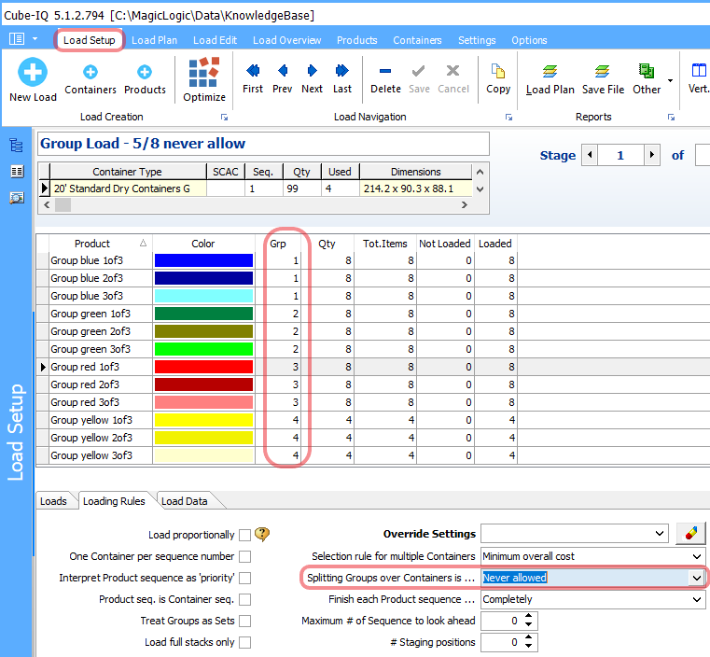
Task: Increase the Maximum # of Sequence stepper
Action: tap(530, 616)
